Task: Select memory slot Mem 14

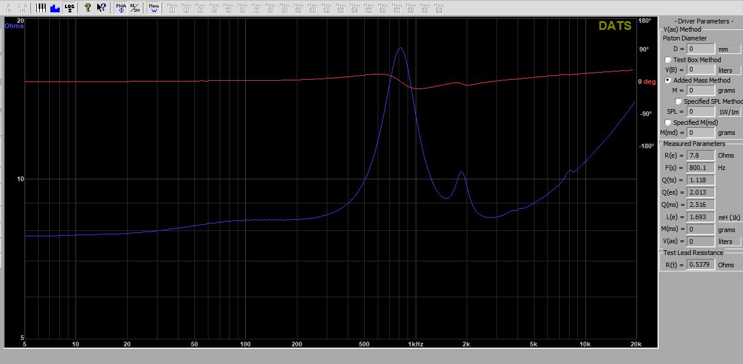Action: click(355, 8)
